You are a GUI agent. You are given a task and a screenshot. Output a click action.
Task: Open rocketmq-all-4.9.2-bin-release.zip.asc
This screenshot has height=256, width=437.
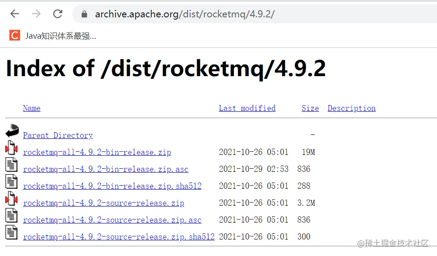pyautogui.click(x=106, y=169)
